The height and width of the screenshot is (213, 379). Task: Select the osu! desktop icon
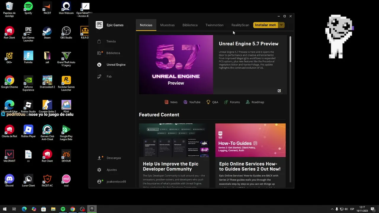coord(66,180)
